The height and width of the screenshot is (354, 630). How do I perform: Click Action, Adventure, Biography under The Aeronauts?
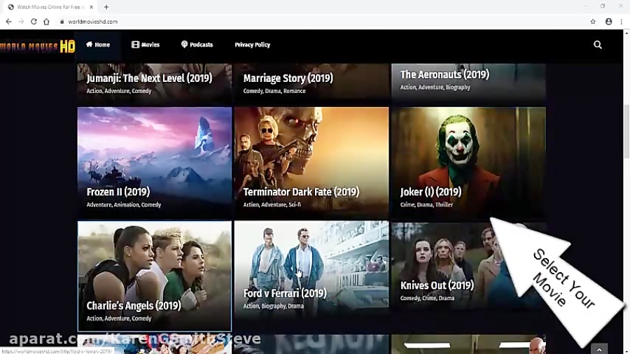coord(435,87)
